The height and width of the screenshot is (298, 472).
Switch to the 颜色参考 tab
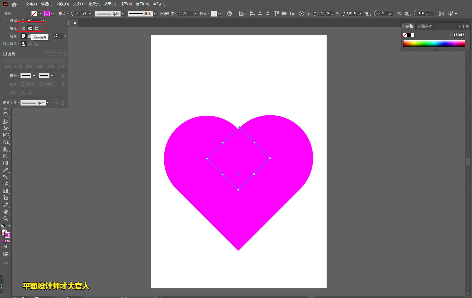click(425, 26)
